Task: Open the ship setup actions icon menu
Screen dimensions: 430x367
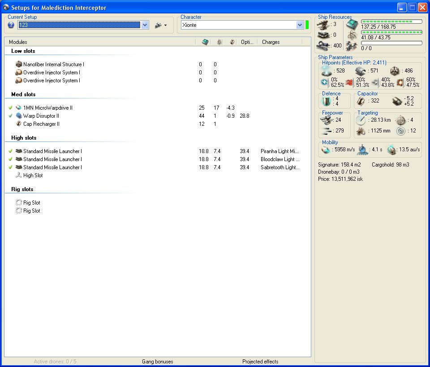Action: 161,25
